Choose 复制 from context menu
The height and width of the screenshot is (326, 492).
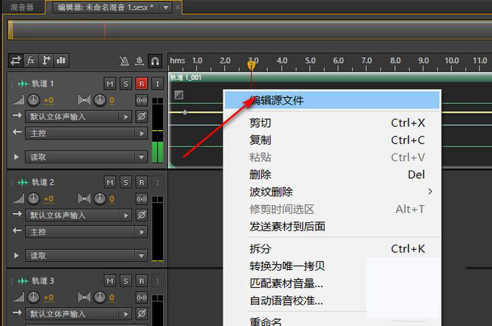pos(332,140)
